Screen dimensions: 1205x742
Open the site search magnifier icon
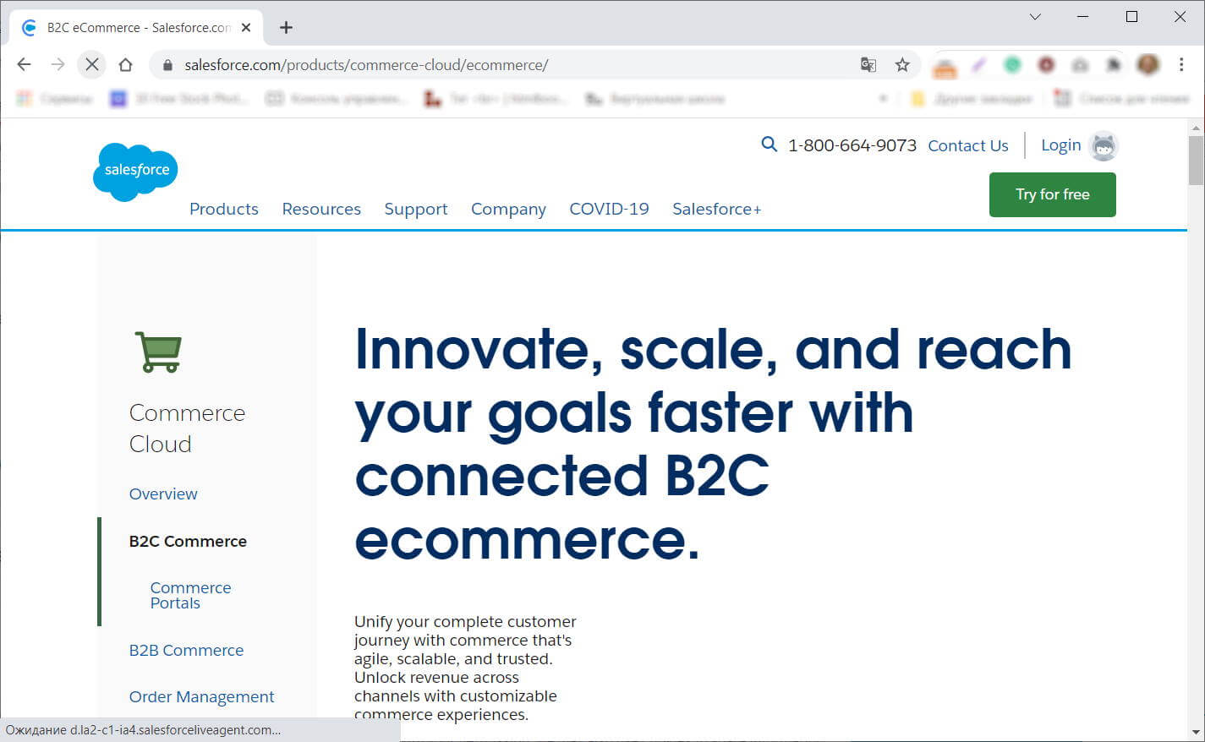tap(769, 145)
